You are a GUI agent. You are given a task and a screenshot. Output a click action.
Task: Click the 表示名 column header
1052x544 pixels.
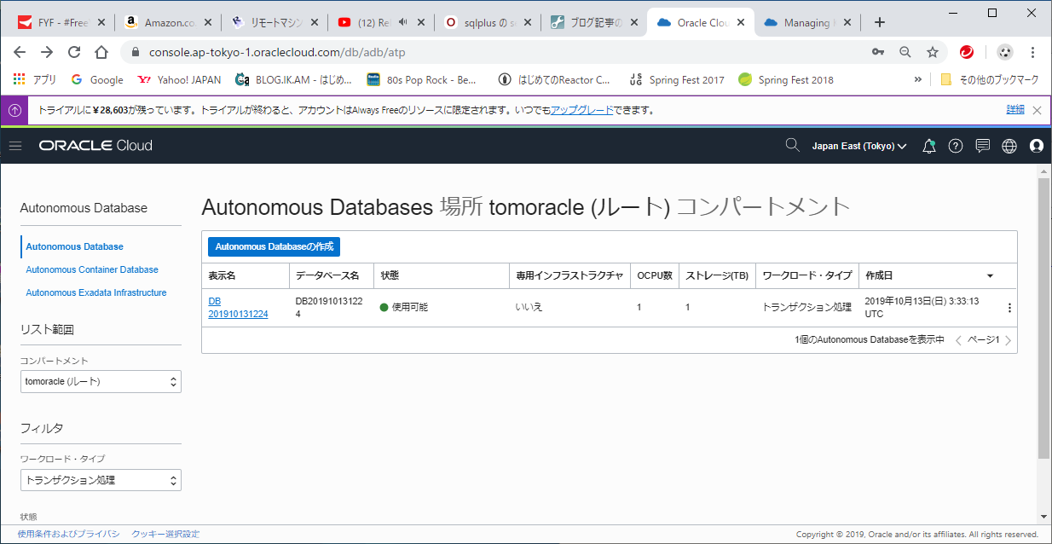[222, 276]
